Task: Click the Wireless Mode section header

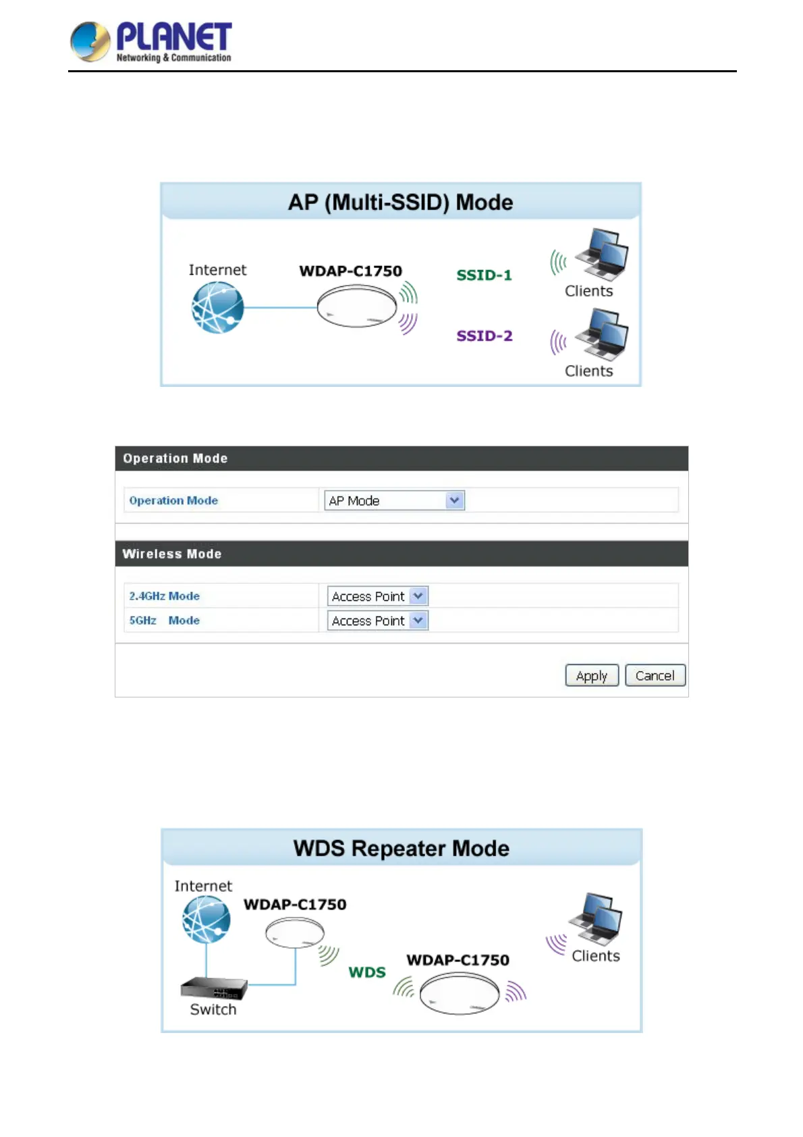Action: click(401, 554)
